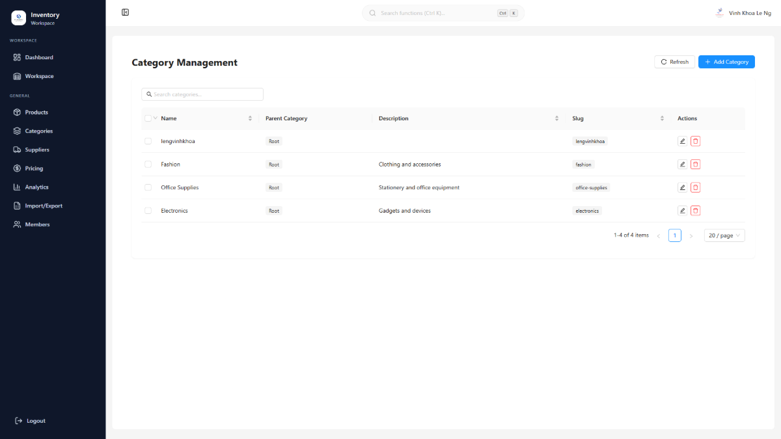The image size is (781, 439).
Task: Switch to the Categories section
Action: tap(38, 131)
